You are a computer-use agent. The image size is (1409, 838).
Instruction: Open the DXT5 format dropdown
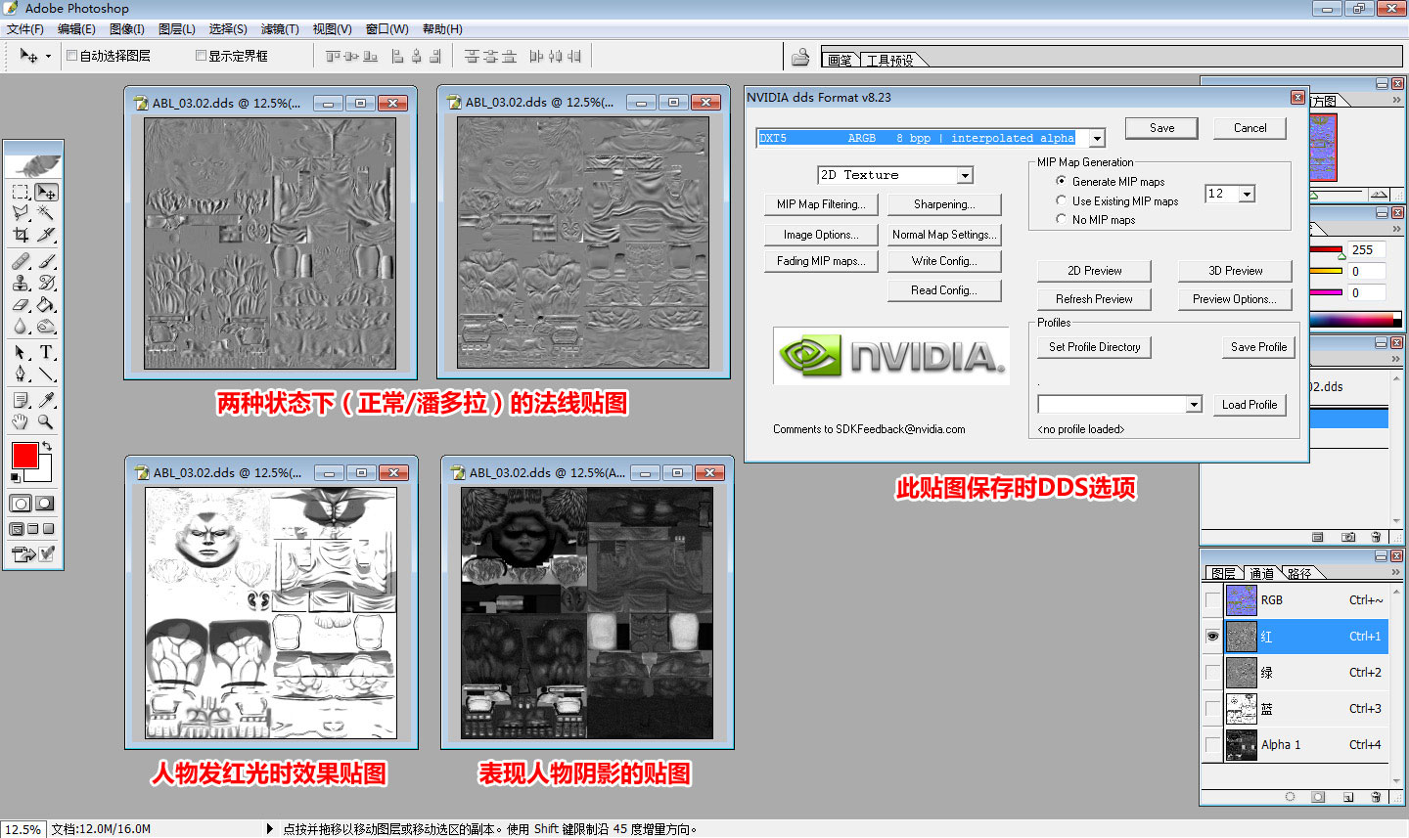[x=1097, y=139]
